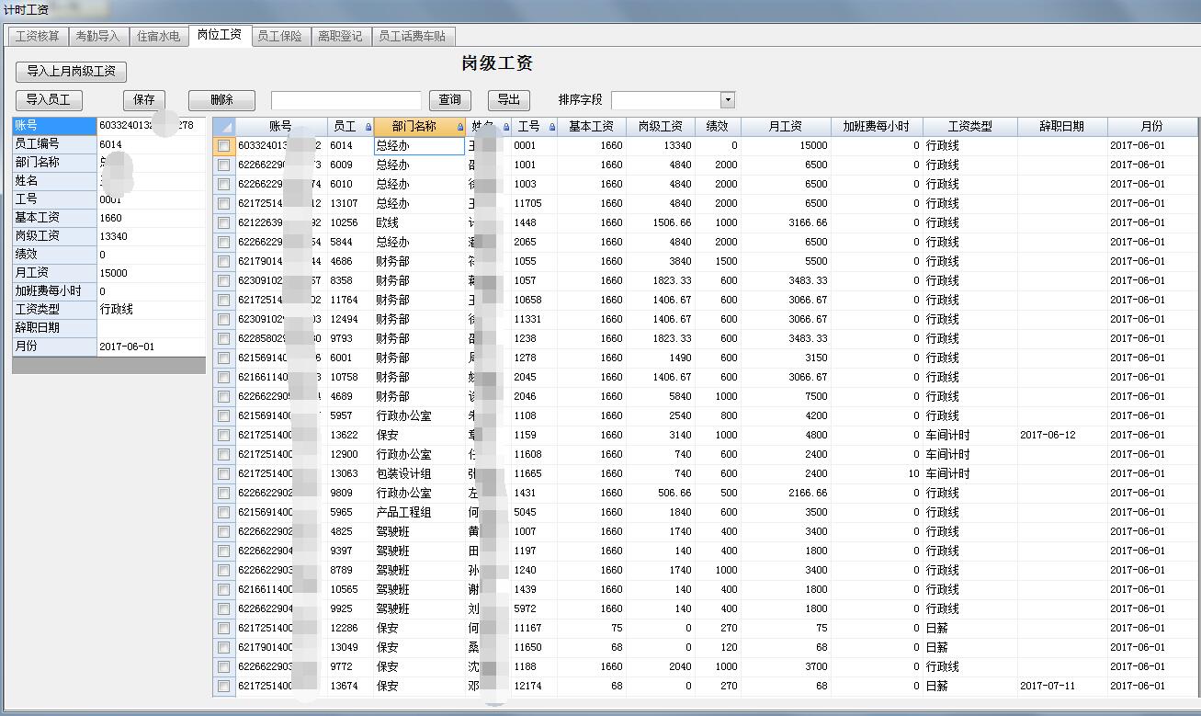Click the 基本工资 value field in left panel
The height and width of the screenshot is (716, 1201).
tap(151, 218)
